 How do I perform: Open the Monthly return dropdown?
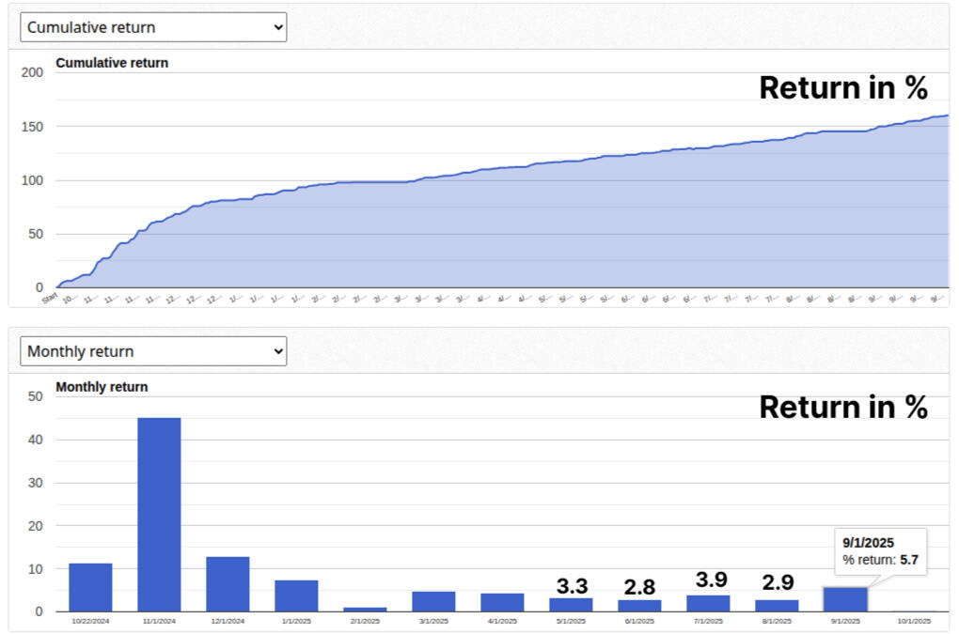(x=153, y=351)
